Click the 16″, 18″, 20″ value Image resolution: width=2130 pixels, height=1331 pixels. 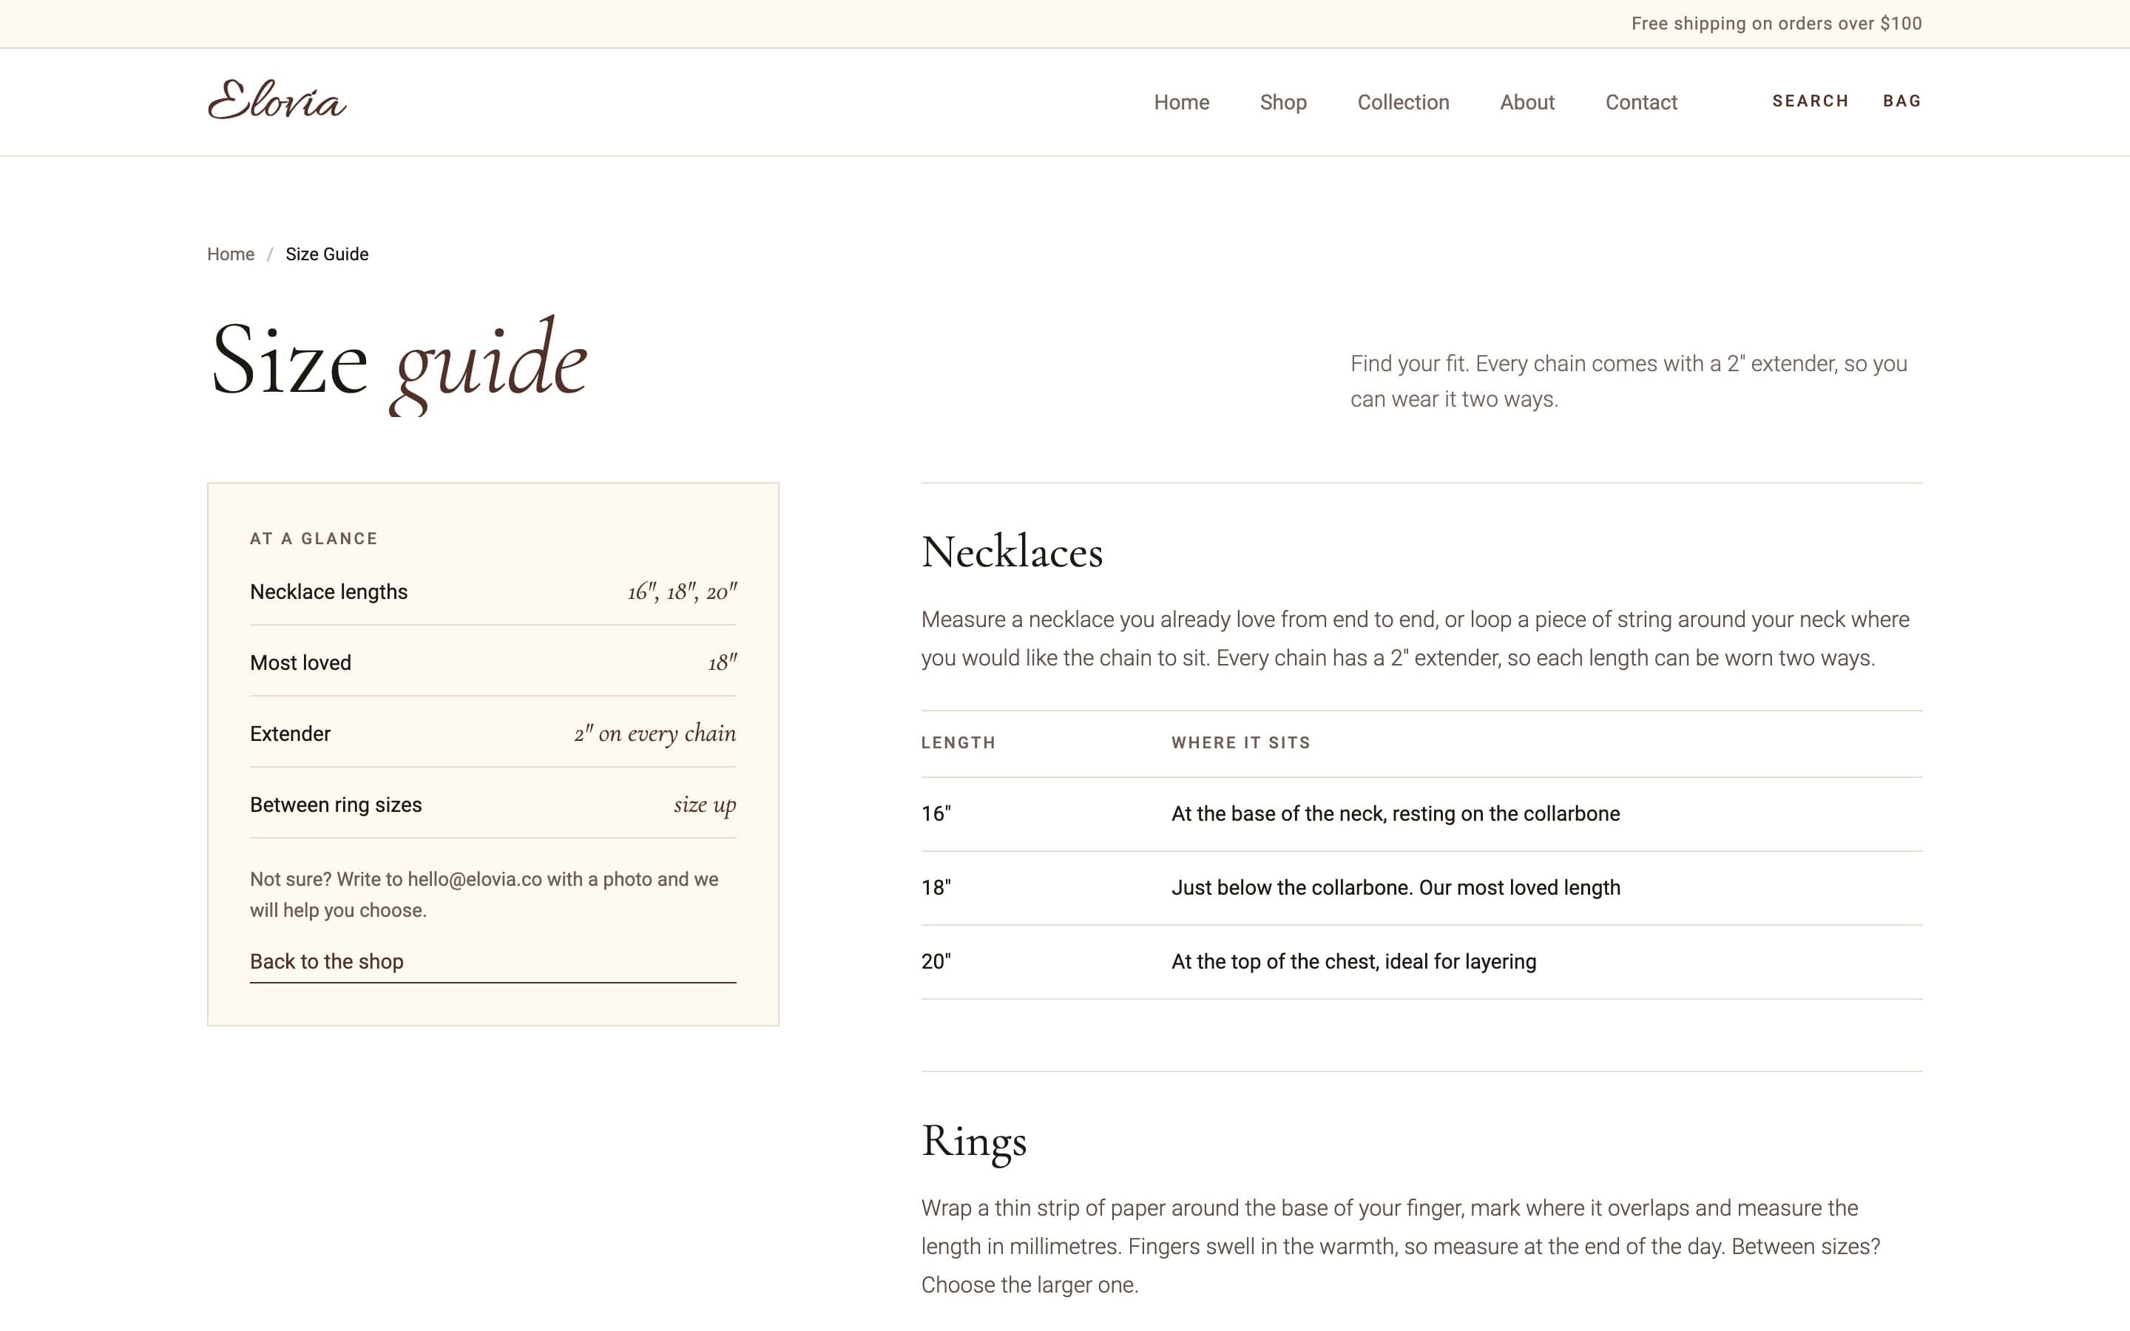[682, 592]
